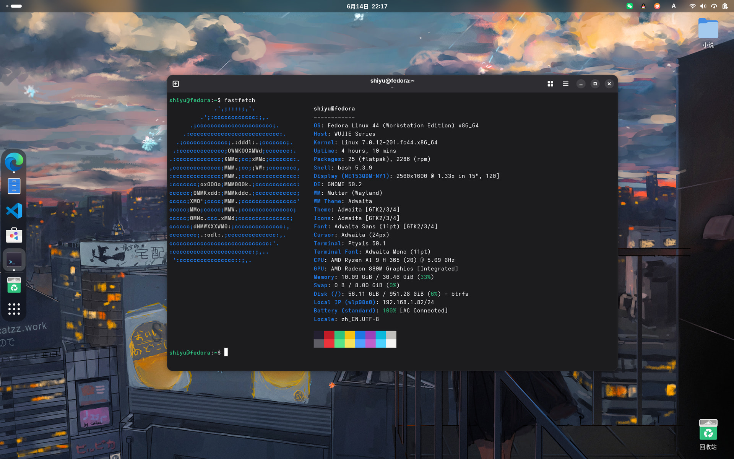Click the memory usage '10.09 GiB / 30.46 GiB'
The image size is (734, 459).
(x=377, y=277)
